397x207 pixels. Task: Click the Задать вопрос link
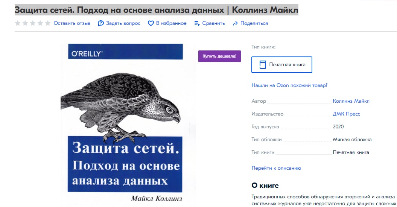coord(123,23)
